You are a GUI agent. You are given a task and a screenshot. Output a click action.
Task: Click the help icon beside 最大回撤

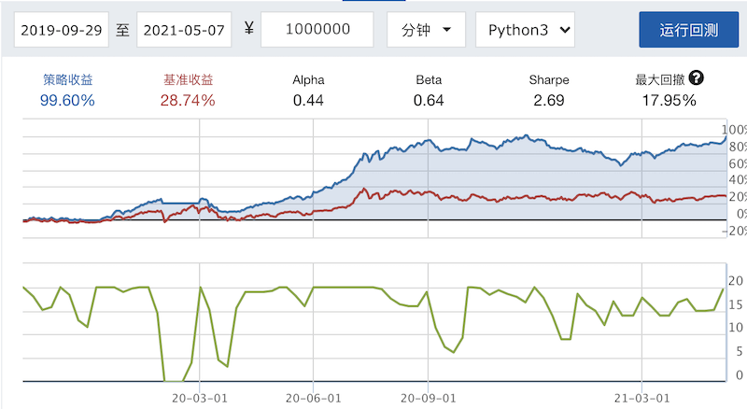pos(696,79)
